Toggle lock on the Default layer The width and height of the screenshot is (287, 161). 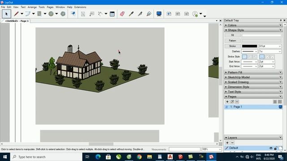276,148
